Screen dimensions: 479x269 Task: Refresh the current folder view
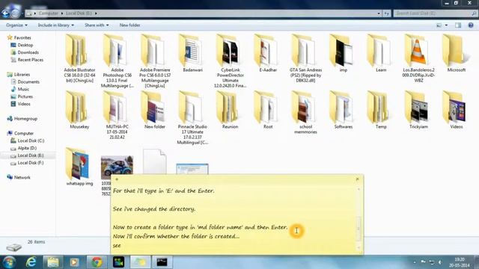tap(386, 13)
